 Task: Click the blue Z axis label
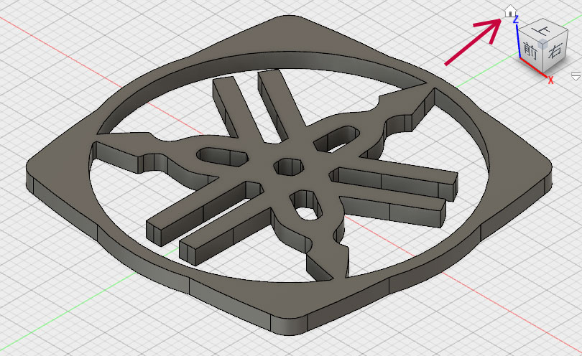516,21
